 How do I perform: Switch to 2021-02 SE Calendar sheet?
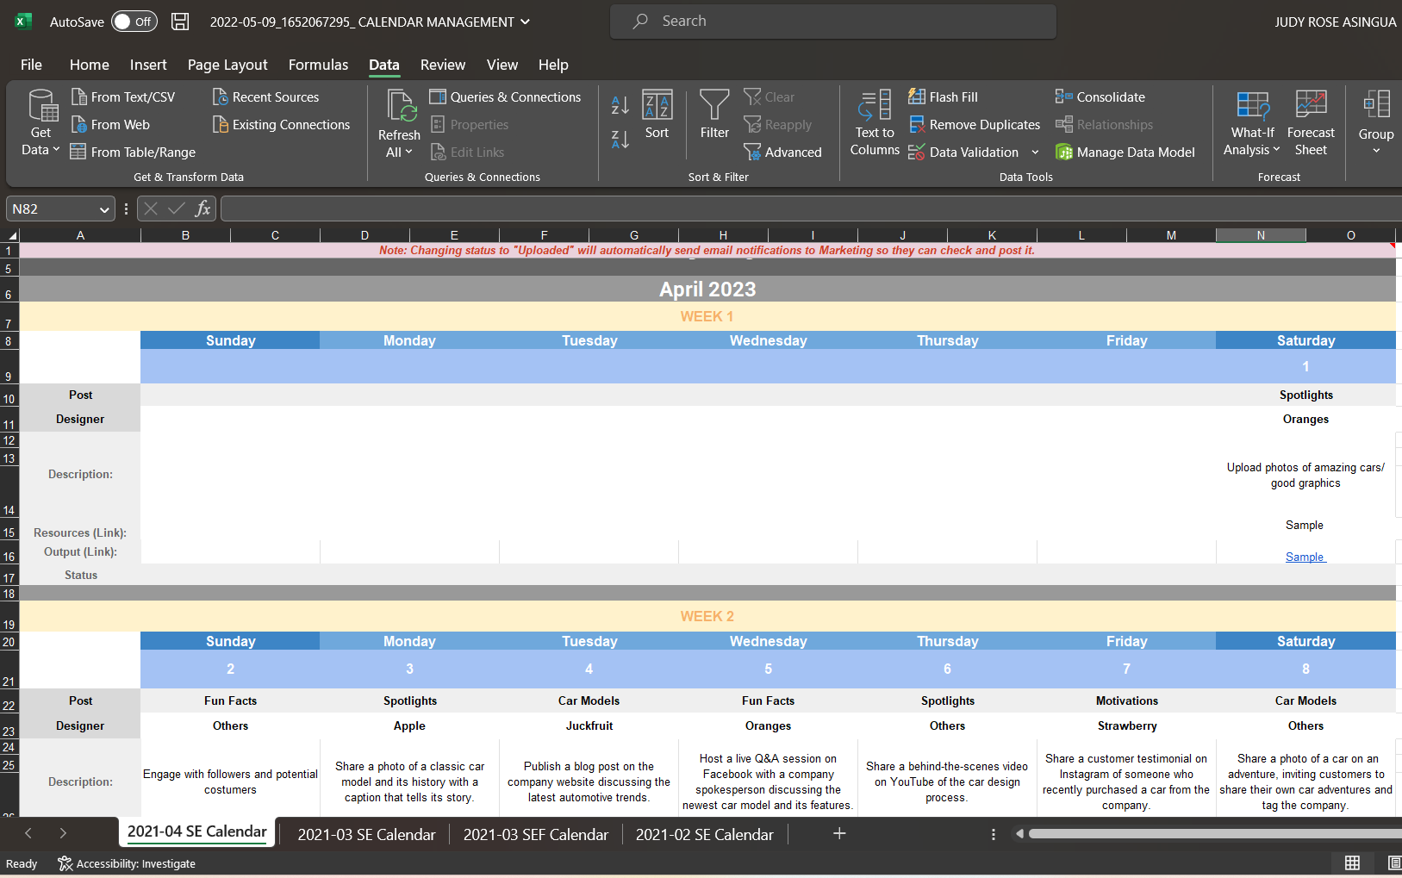(x=705, y=834)
